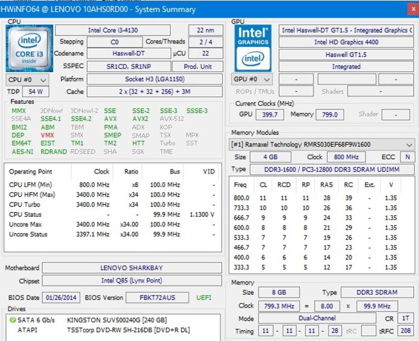Click the TDP 54 W value box
This screenshot has height=341, width=419.
(x=36, y=91)
